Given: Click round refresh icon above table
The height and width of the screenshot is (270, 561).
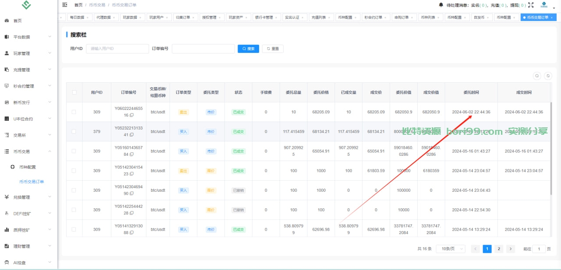Looking at the screenshot, I should pyautogui.click(x=548, y=76).
